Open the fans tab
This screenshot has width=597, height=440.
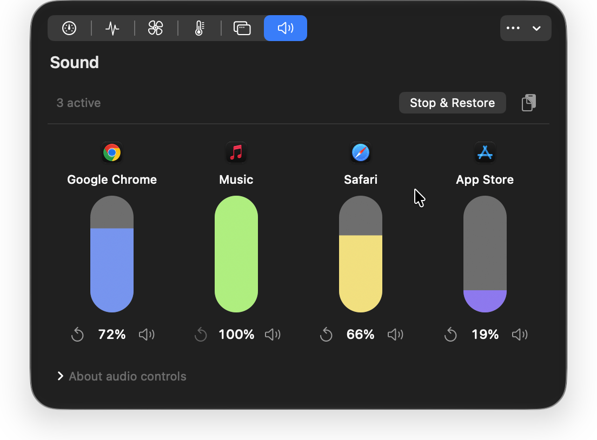[155, 28]
